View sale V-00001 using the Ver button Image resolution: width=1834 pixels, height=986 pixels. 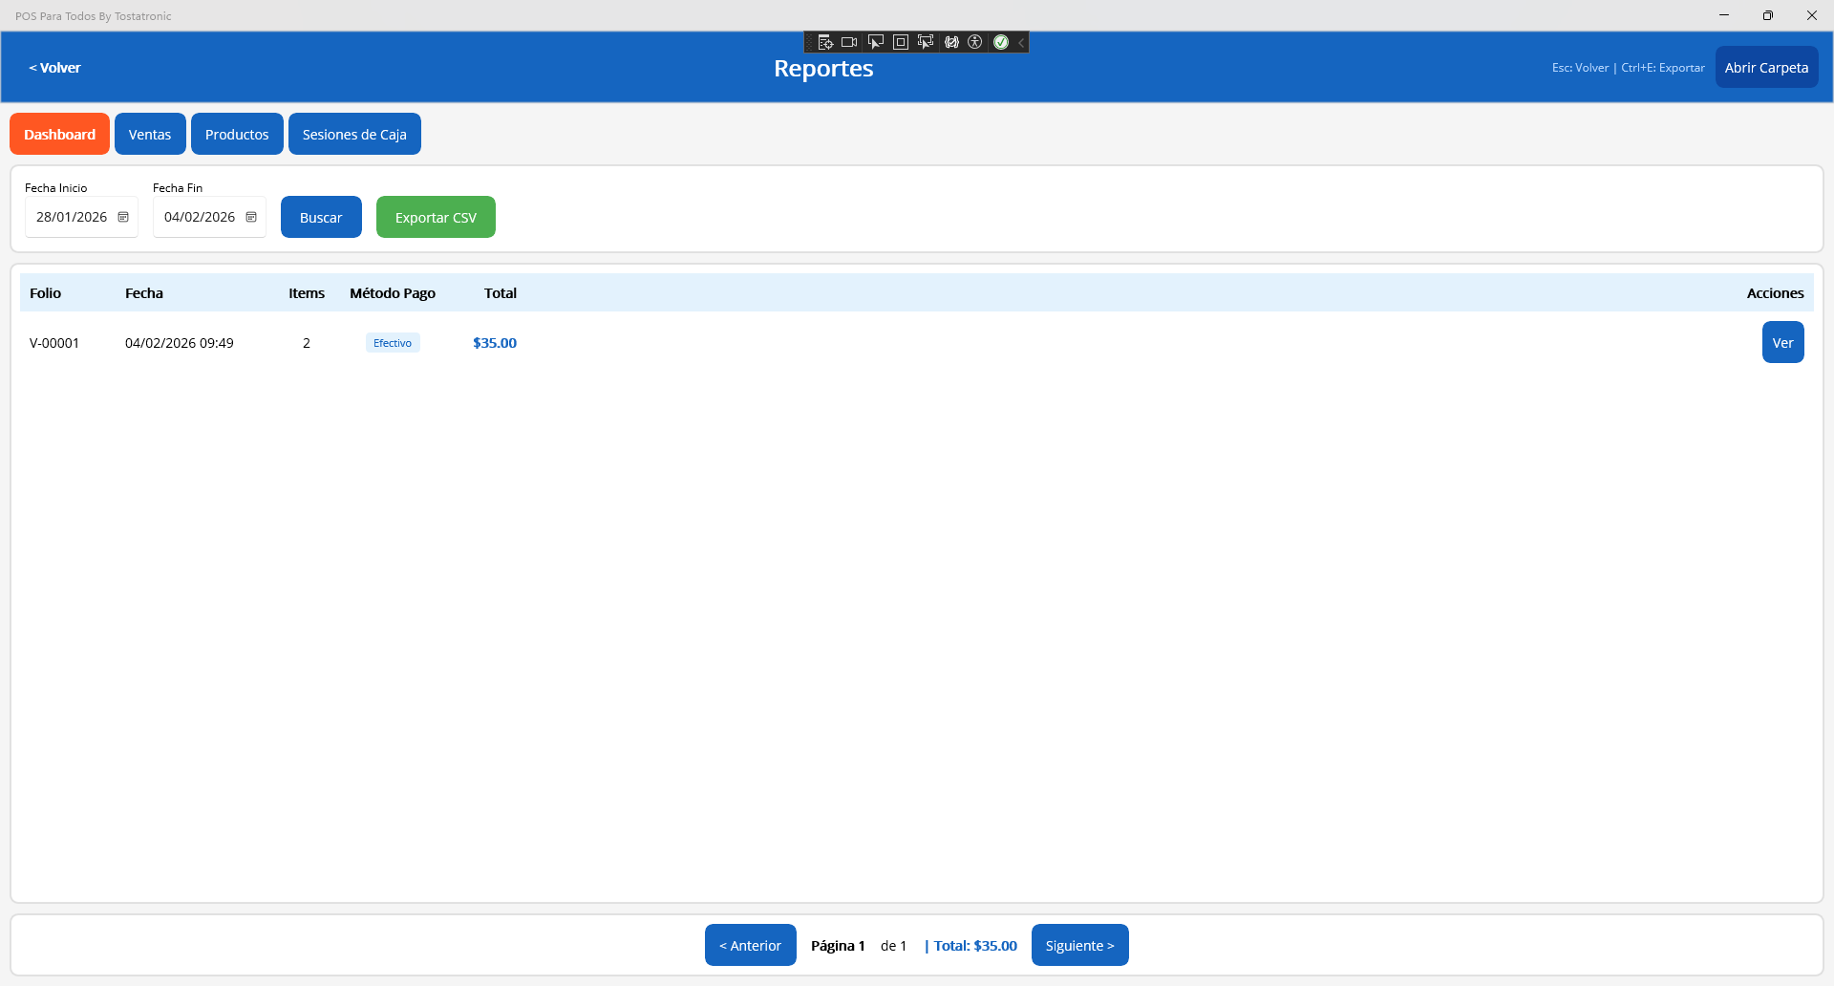click(1782, 342)
